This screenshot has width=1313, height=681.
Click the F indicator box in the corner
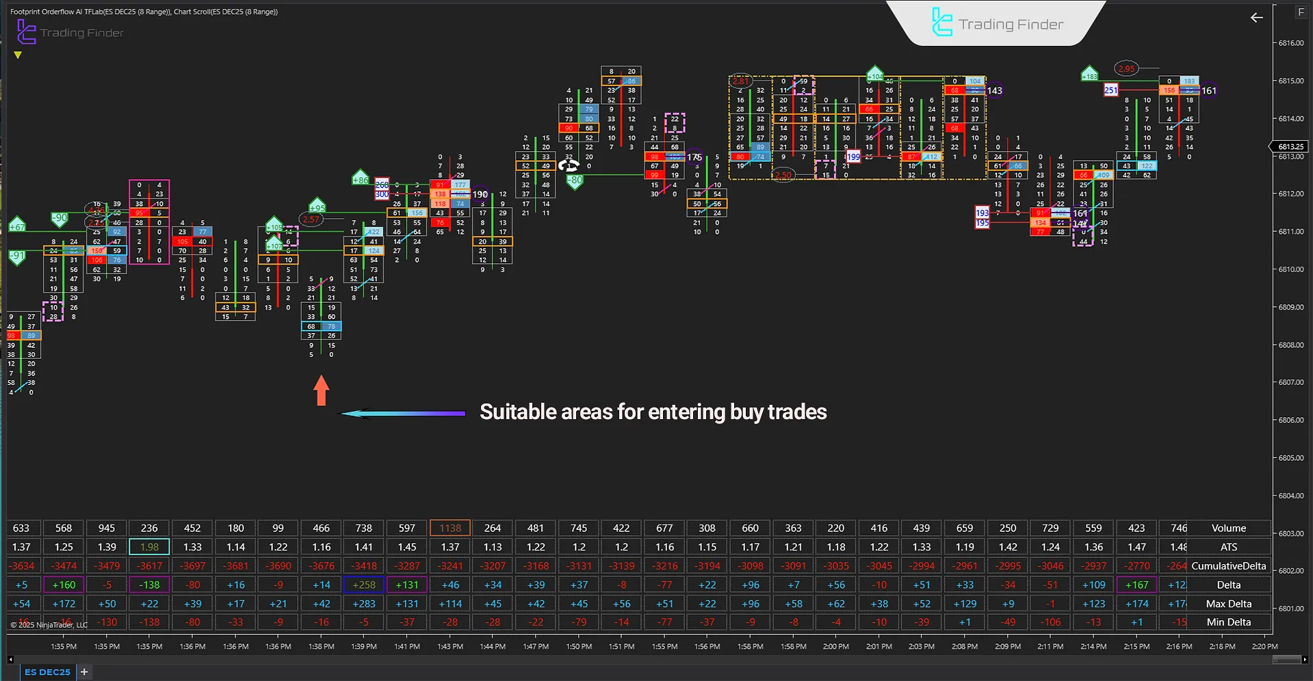click(1301, 12)
